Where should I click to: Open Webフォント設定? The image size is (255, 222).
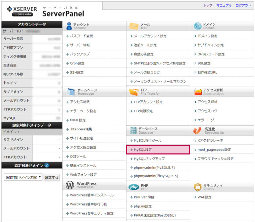[83, 175]
